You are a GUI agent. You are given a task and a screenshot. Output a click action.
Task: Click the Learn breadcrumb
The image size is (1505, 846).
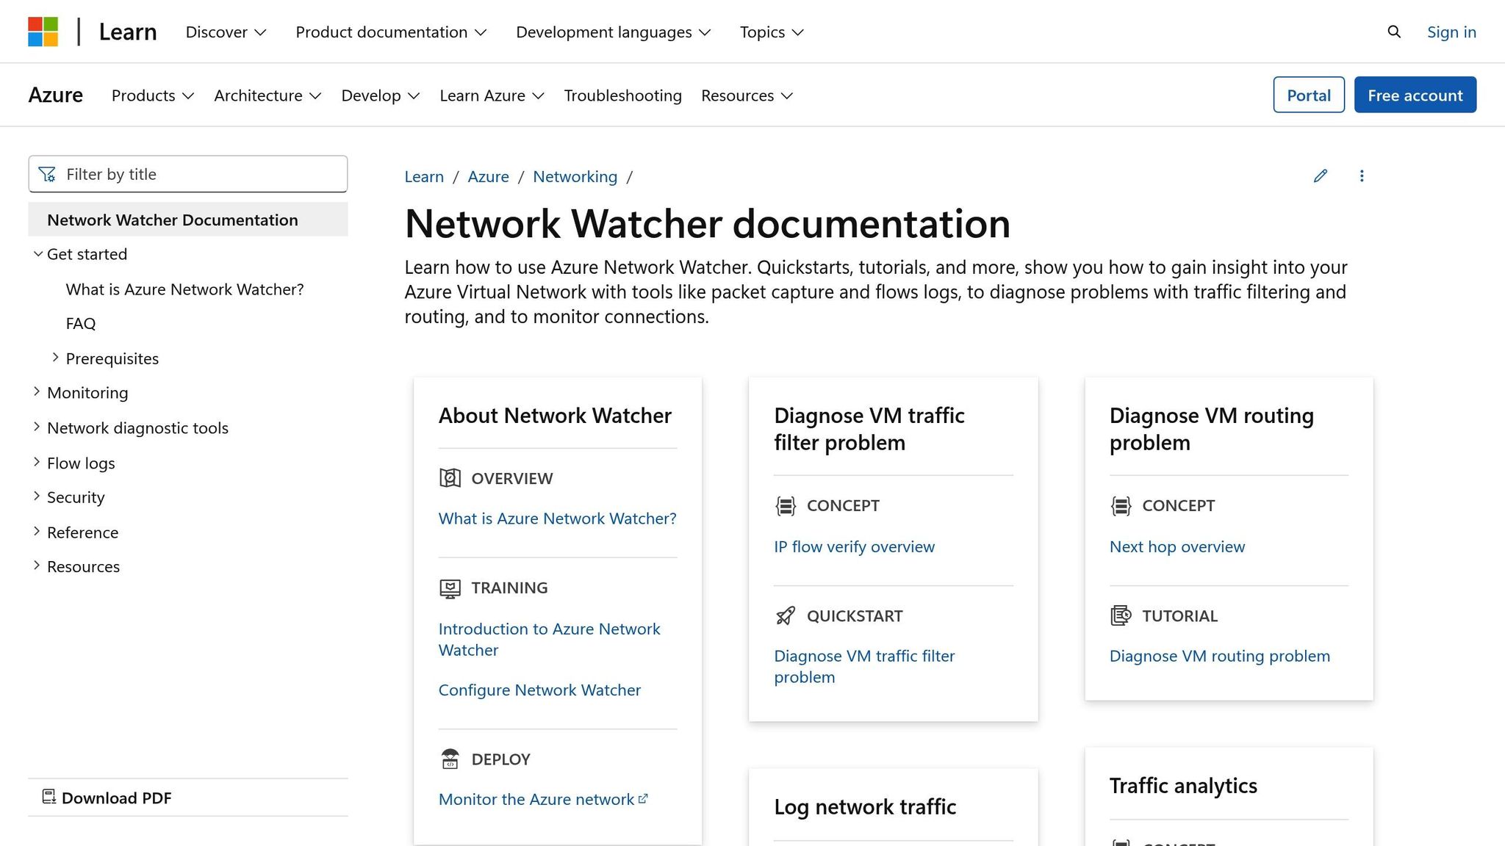pos(424,176)
